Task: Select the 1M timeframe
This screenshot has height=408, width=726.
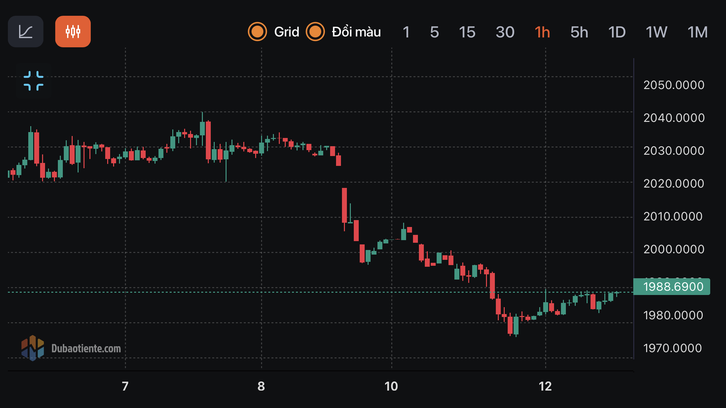Action: 698,32
